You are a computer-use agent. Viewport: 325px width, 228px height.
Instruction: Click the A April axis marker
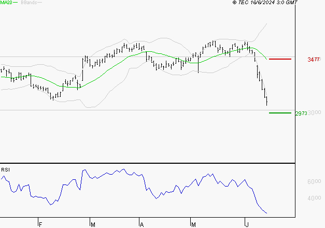tap(142, 225)
